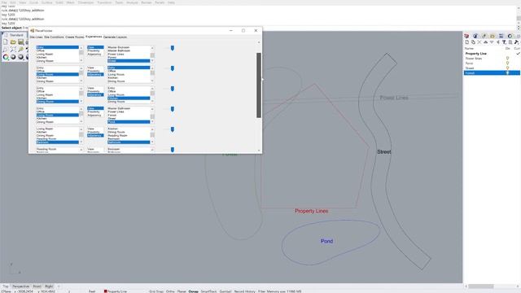Click the Save disk icon in Standard toolbar
The image size is (521, 293).
[x=20, y=42]
